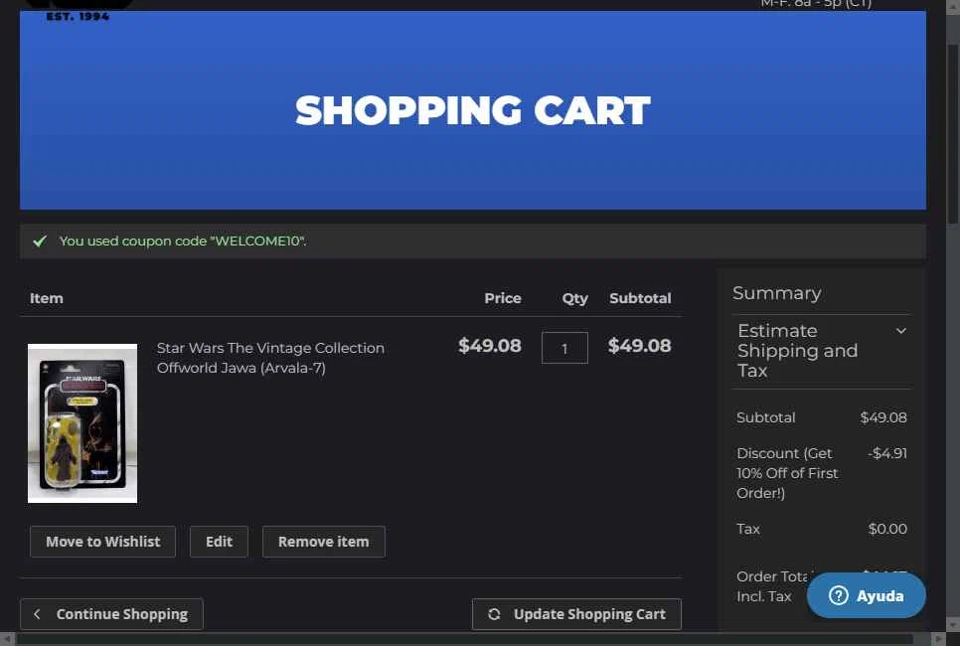
Task: Click the 'Discount (Get 10% Off of First Order!)' label
Action: (787, 473)
